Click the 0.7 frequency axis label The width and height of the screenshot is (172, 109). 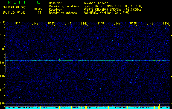pos(2,90)
